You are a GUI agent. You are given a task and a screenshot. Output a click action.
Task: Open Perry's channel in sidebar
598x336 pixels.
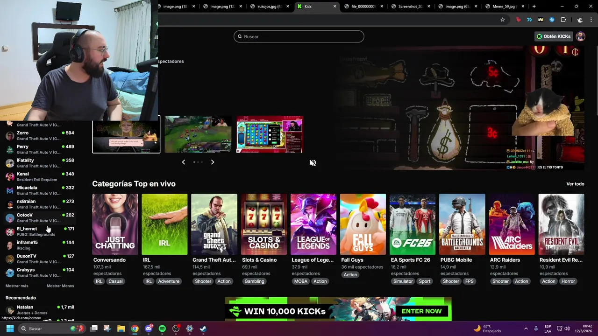tap(40, 149)
